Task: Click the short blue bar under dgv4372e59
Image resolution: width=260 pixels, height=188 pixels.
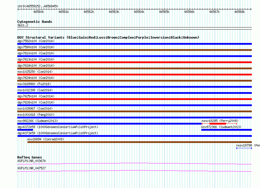Action: point(25,130)
